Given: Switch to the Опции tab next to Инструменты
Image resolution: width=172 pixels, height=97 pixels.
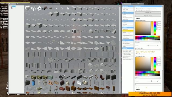Looking at the screenshot, I should [x=134, y=4].
